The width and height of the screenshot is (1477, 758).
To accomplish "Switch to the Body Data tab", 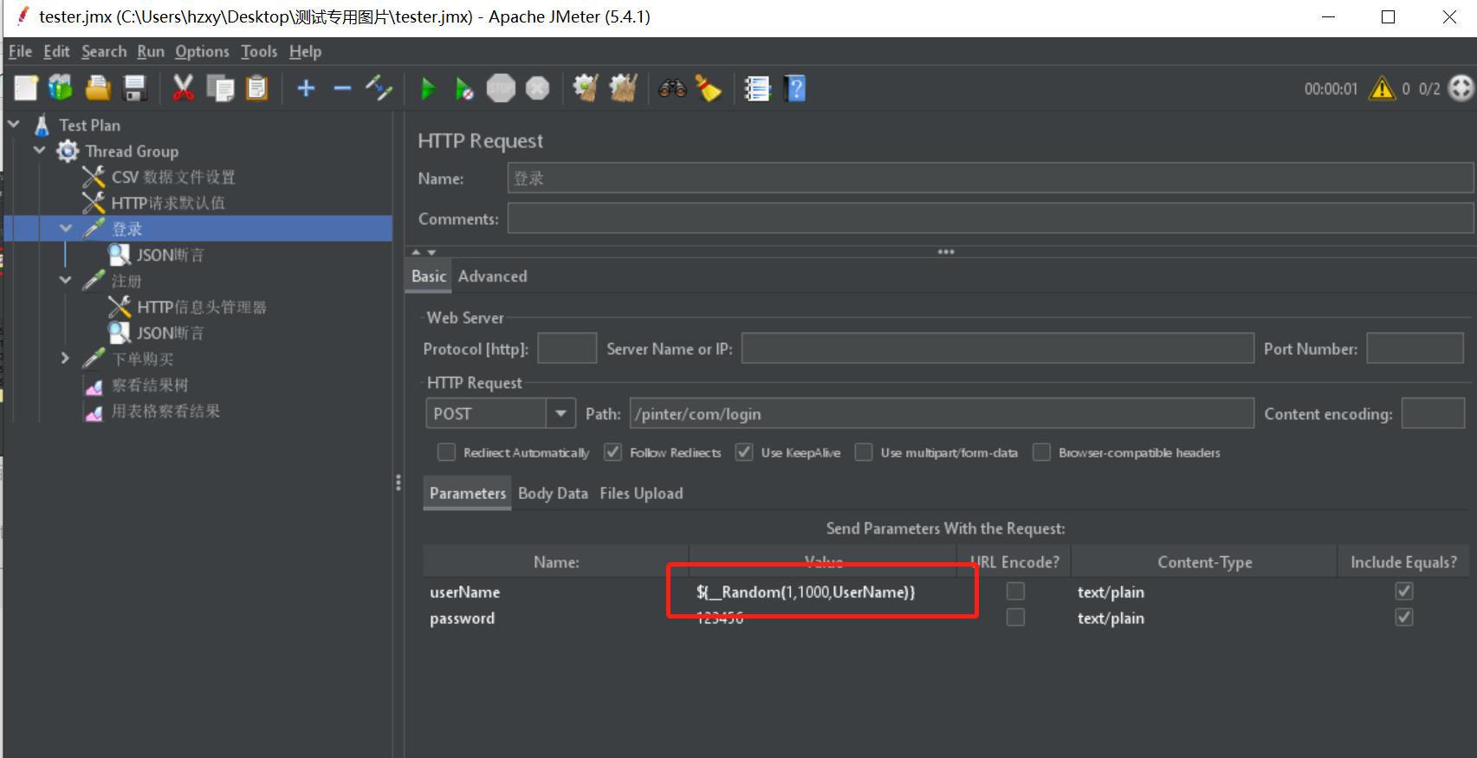I will tap(553, 493).
